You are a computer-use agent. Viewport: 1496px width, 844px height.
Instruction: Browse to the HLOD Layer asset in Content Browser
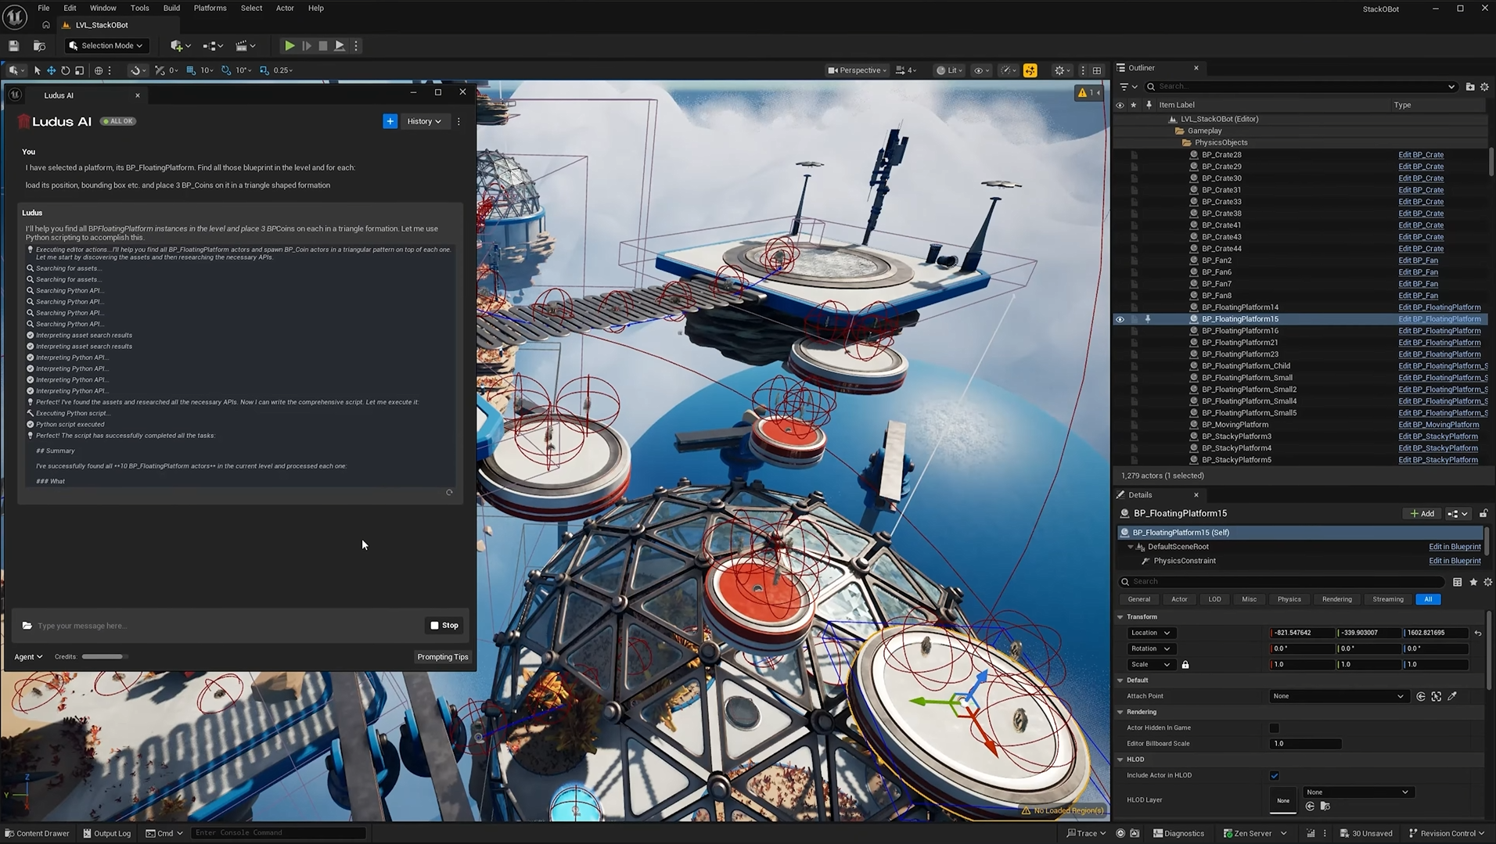[1325, 806]
